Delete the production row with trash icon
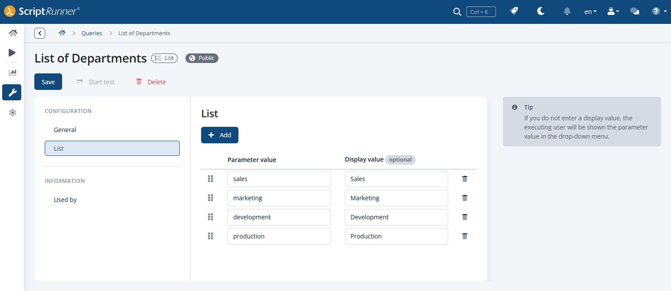The width and height of the screenshot is (671, 291). pos(465,236)
